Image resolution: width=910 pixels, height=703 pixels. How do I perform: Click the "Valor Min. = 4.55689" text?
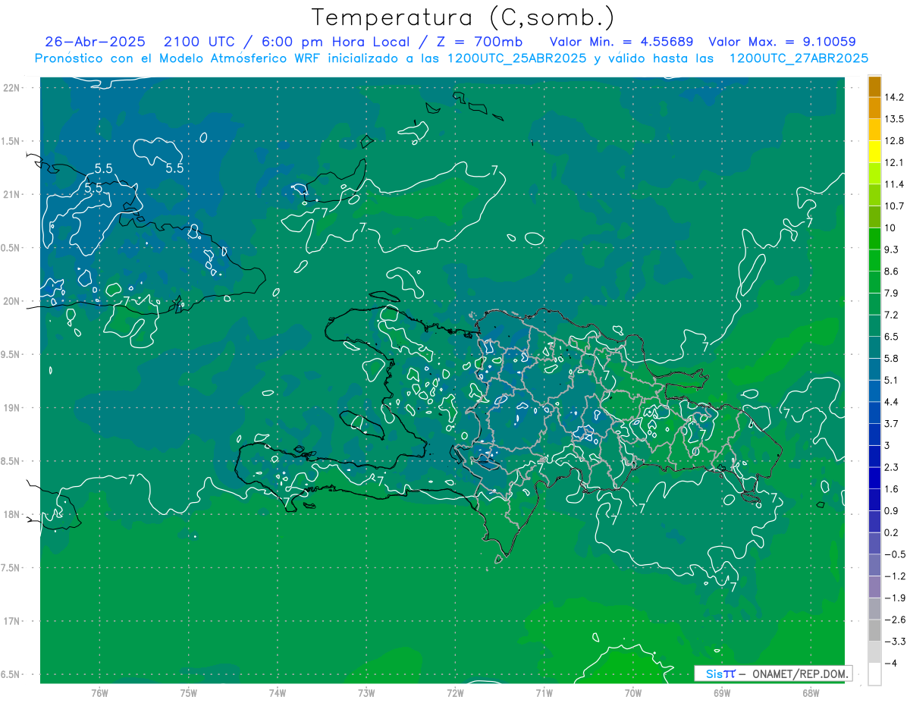621,42
